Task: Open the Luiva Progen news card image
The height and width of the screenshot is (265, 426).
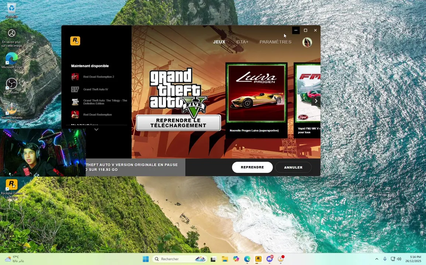Action: [257, 93]
